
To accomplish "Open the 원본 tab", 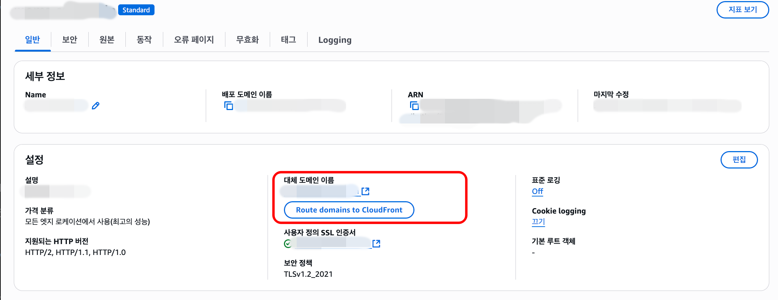I will (x=107, y=40).
